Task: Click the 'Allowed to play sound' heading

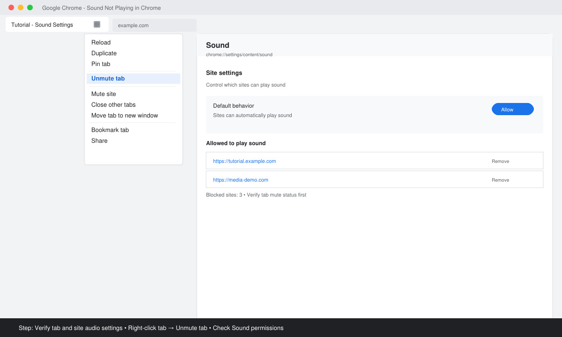Action: (236, 143)
